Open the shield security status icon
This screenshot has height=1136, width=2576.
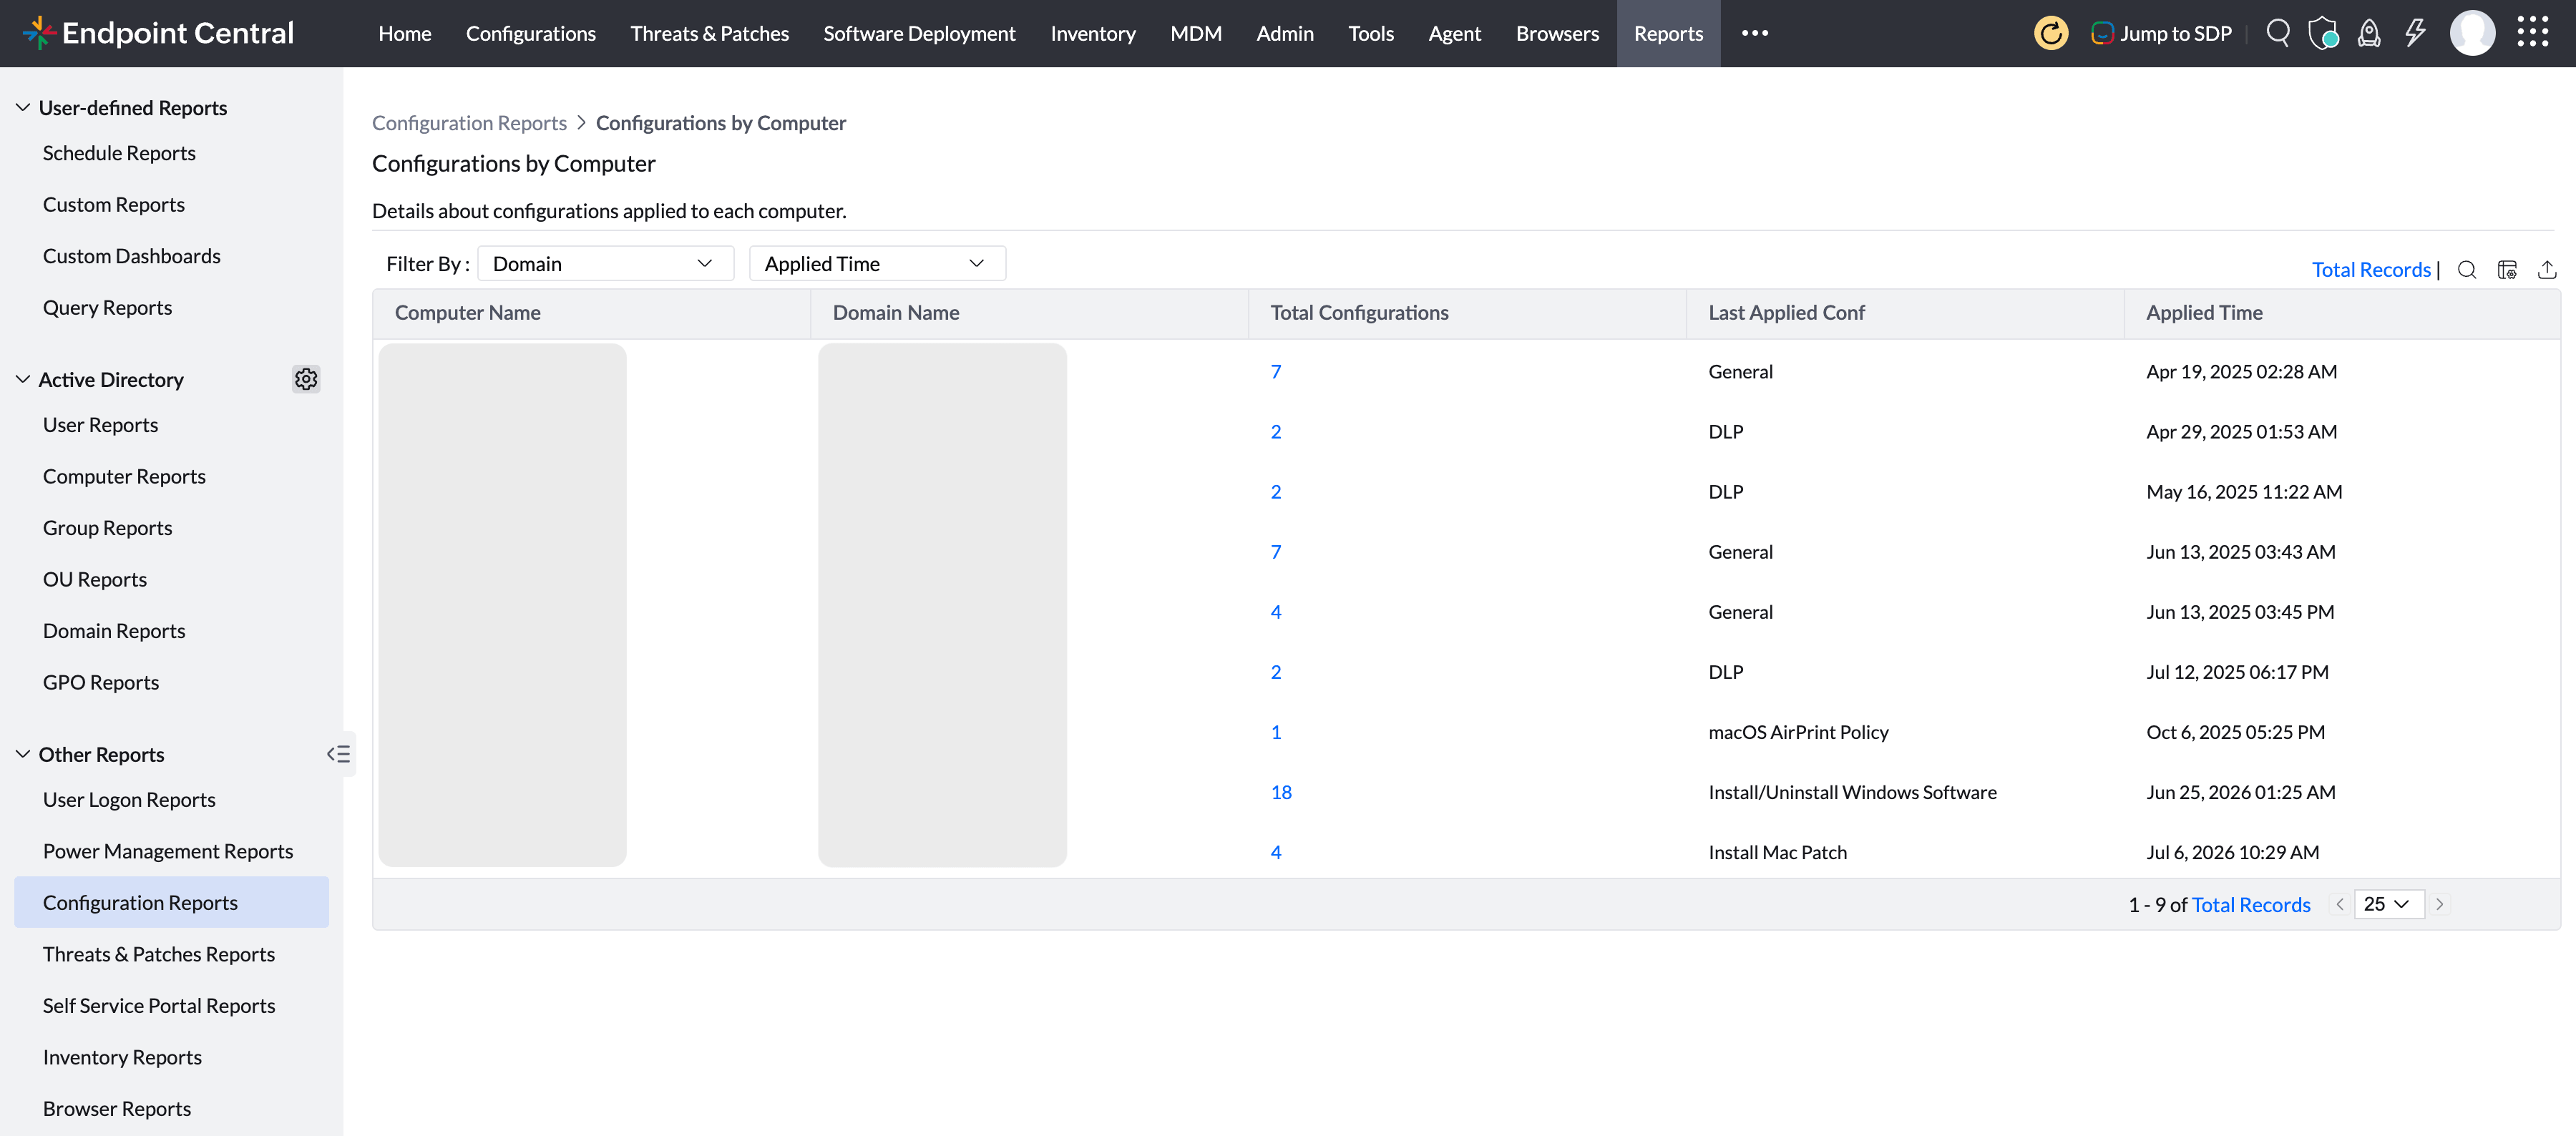(x=2323, y=33)
